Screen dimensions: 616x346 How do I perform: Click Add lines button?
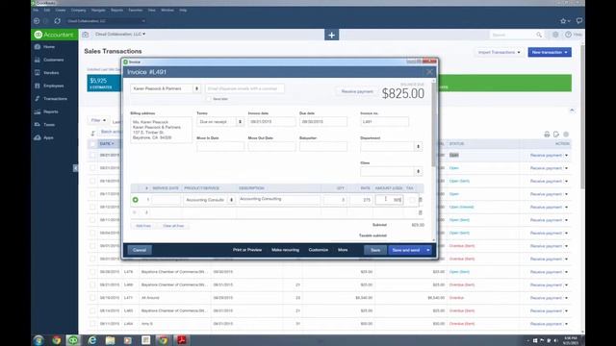[143, 226]
